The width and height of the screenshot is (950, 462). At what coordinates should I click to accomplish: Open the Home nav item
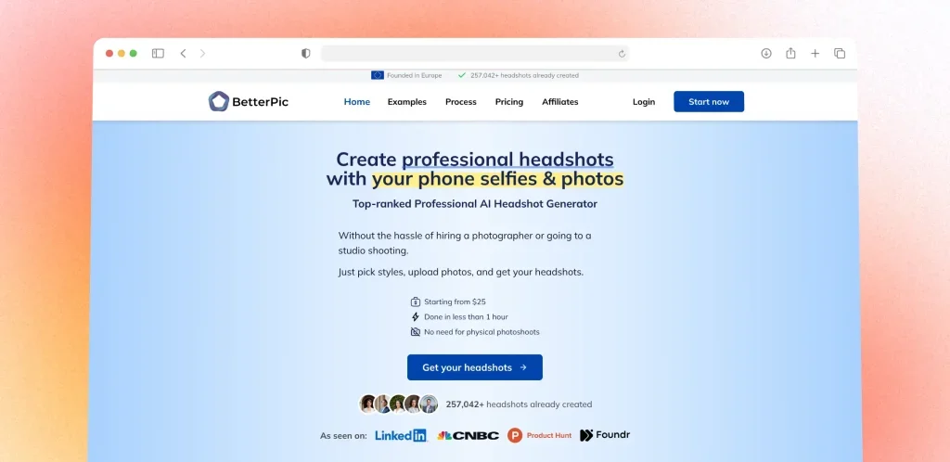(x=357, y=102)
